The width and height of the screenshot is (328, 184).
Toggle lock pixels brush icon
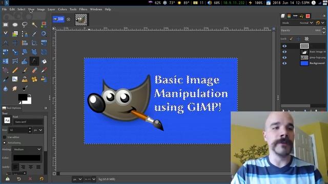click(291, 39)
